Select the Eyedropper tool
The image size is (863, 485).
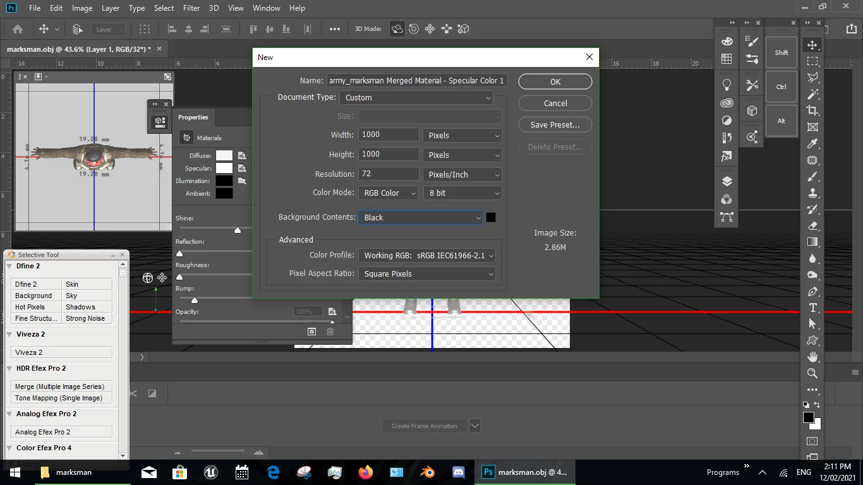812,143
